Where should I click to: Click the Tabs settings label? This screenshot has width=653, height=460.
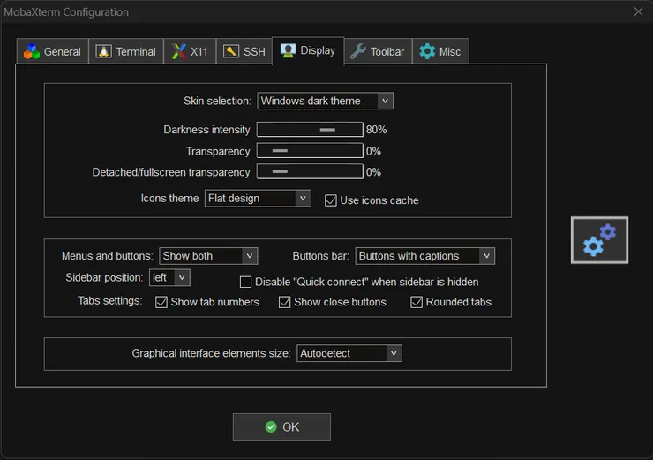(110, 300)
